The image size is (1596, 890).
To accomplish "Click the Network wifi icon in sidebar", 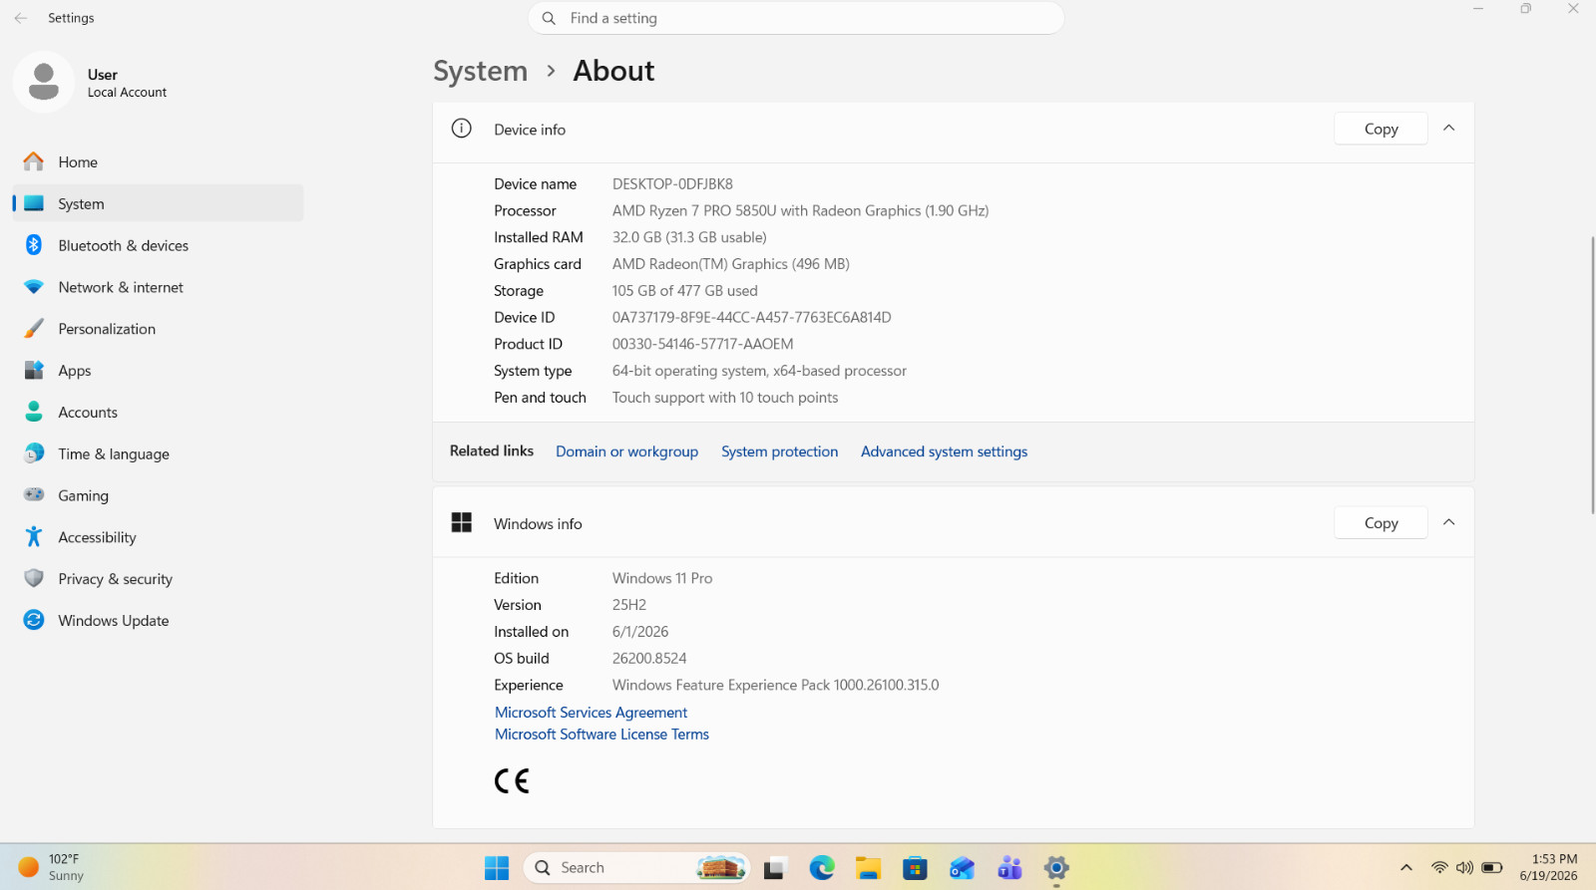I will (x=34, y=287).
